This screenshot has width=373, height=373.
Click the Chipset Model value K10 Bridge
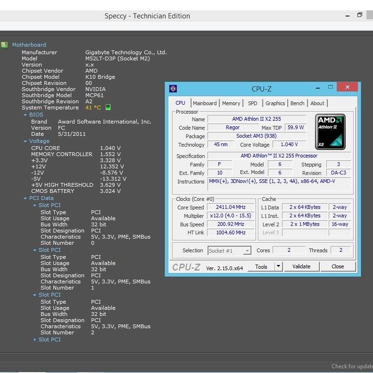point(100,77)
